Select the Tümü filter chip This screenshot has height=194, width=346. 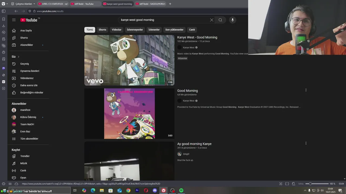coord(90,30)
